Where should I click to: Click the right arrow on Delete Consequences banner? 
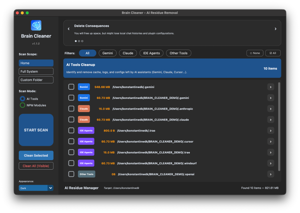click(275, 29)
